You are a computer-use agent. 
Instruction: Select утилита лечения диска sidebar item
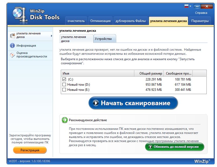(30, 36)
